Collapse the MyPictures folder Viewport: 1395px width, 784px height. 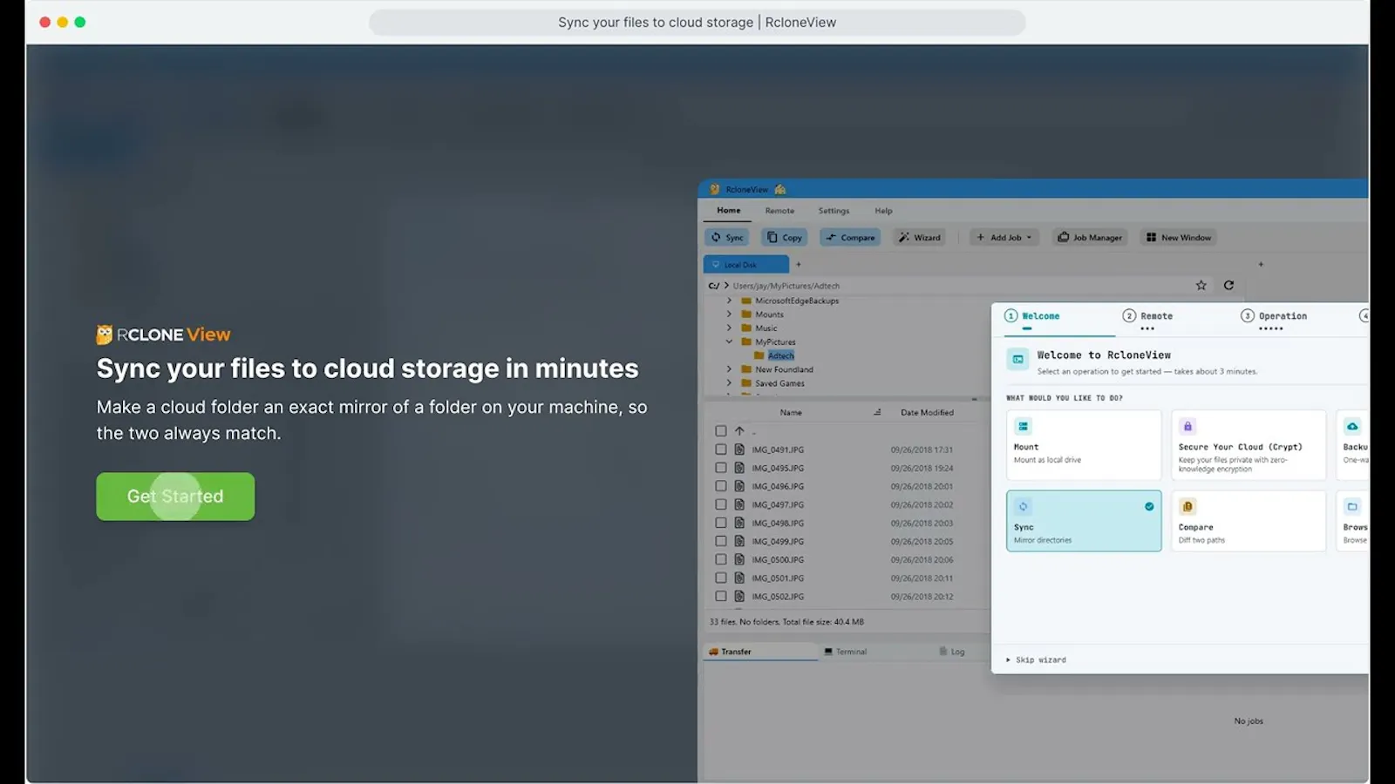pyautogui.click(x=729, y=342)
